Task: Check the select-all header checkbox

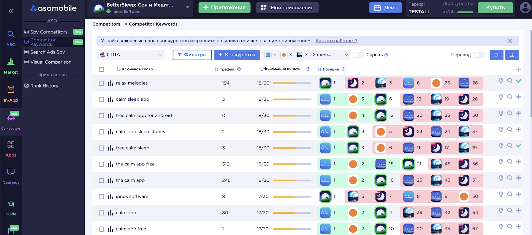Action: [101, 69]
